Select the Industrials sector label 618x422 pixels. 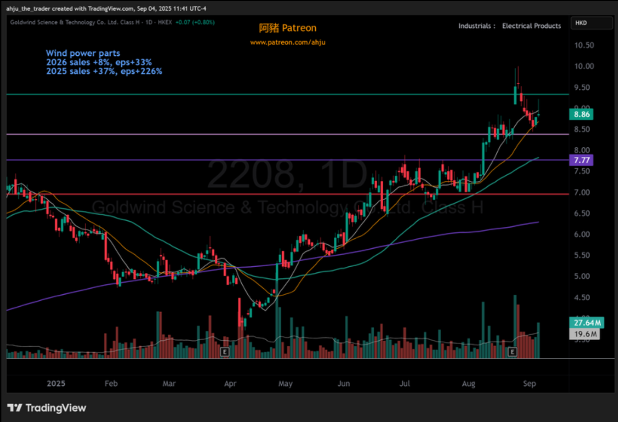474,26
